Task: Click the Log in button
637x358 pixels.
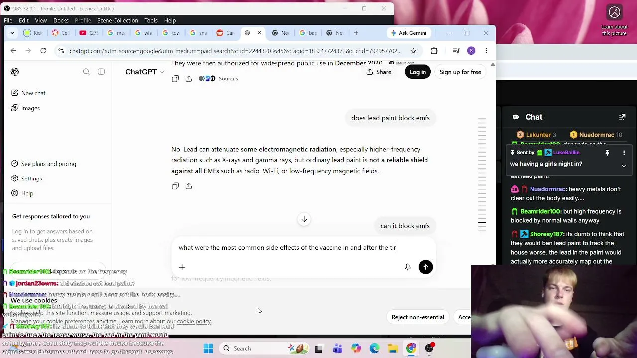Action: pyautogui.click(x=418, y=72)
